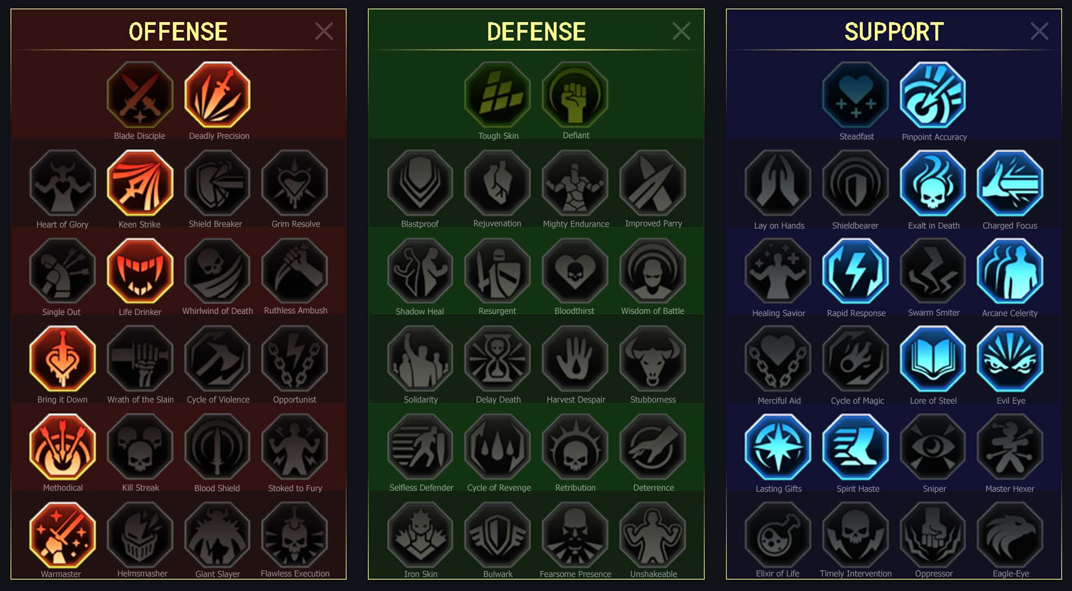1072x591 pixels.
Task: Choose the Delay Death hourglass icon
Action: pyautogui.click(x=497, y=359)
